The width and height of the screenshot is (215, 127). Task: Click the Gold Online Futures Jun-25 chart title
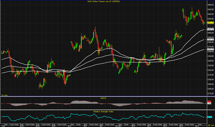pyautogui.click(x=104, y=2)
